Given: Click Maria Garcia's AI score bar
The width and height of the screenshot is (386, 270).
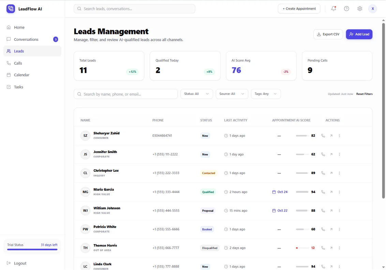Looking at the screenshot, I should [302, 192].
